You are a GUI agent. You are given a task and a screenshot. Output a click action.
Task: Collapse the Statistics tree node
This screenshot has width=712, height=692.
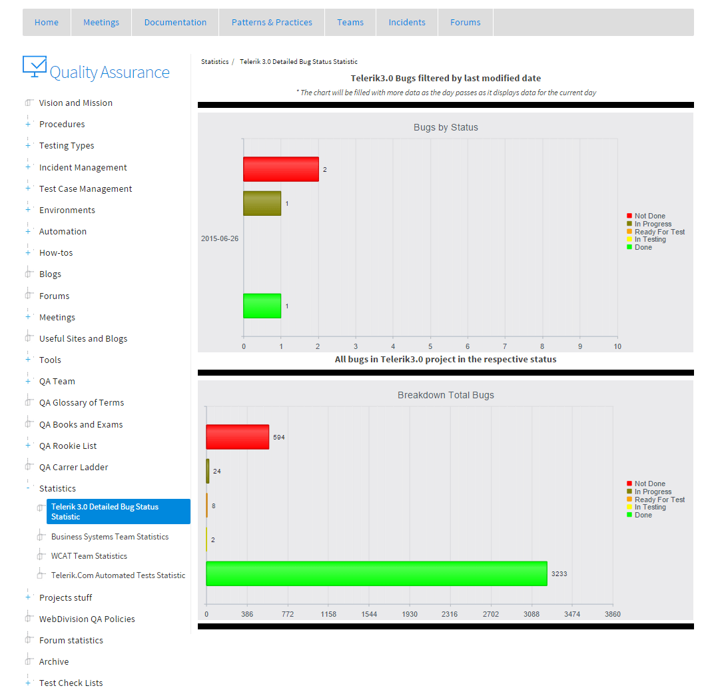(x=28, y=488)
